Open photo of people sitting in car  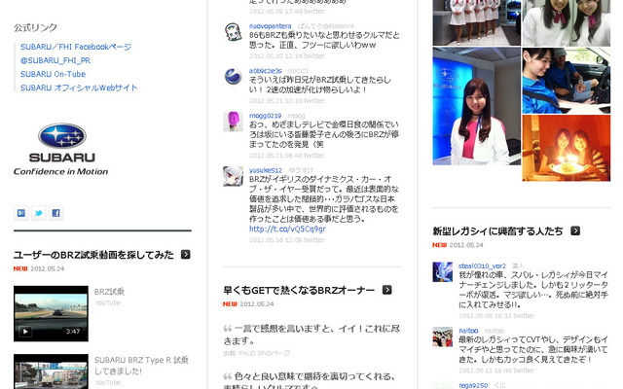(567, 81)
